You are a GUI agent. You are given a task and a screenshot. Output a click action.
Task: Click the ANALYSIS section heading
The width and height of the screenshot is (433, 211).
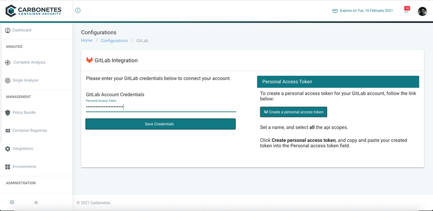click(14, 47)
